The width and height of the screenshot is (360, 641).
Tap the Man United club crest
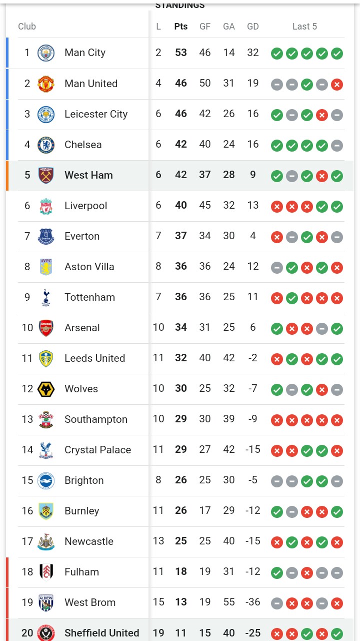click(x=46, y=84)
